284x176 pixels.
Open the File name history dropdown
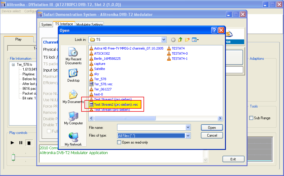tap(188, 127)
